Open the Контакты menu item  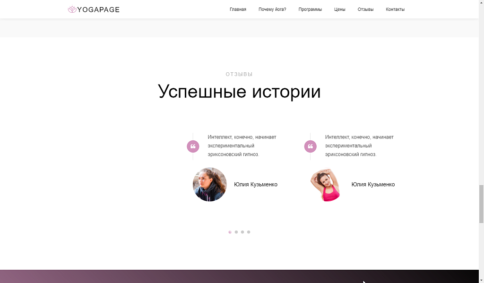395,9
